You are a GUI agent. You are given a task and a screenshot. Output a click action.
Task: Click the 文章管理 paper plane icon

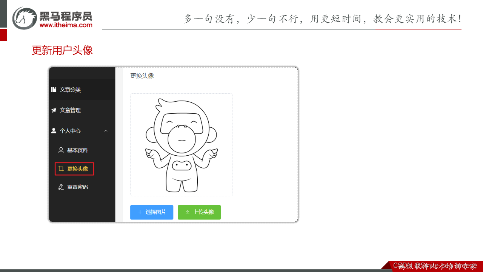click(x=54, y=110)
